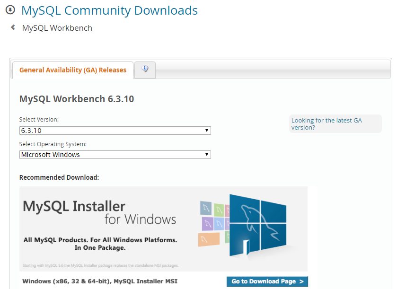Click the circular download arrow icon
Image resolution: width=397 pixels, height=289 pixels.
pos(10,10)
